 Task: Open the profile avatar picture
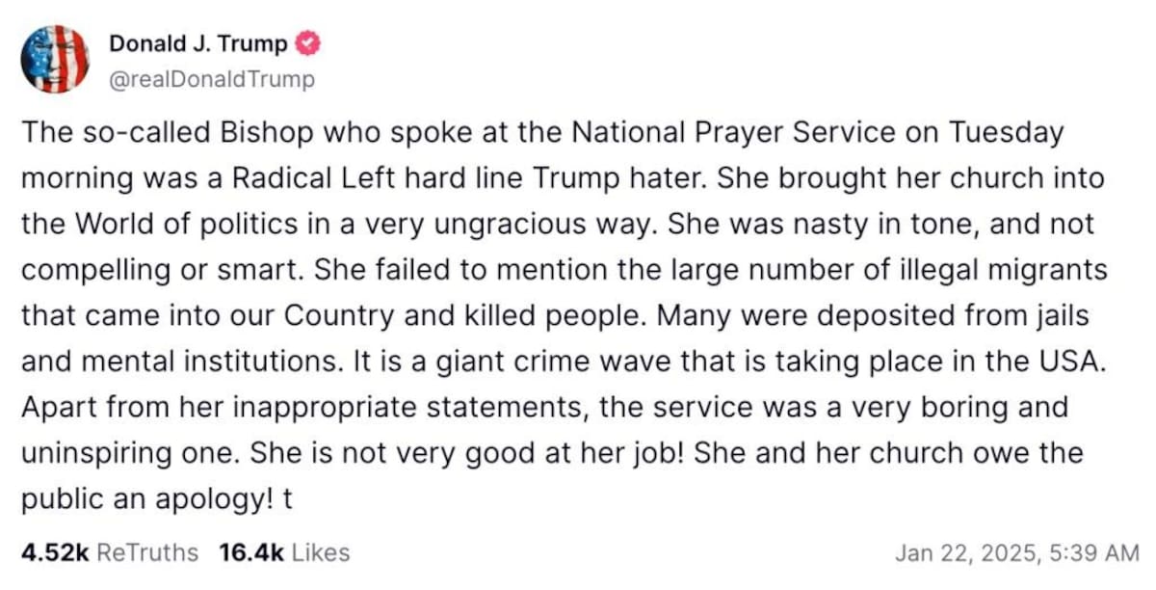pos(54,58)
